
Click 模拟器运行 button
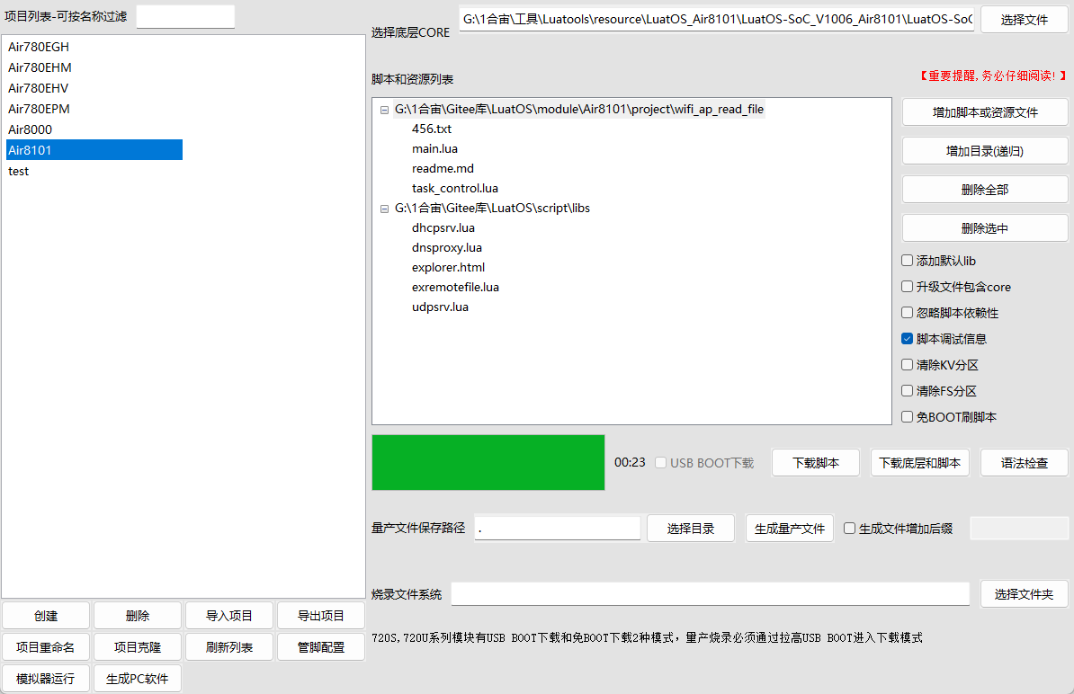click(x=46, y=679)
